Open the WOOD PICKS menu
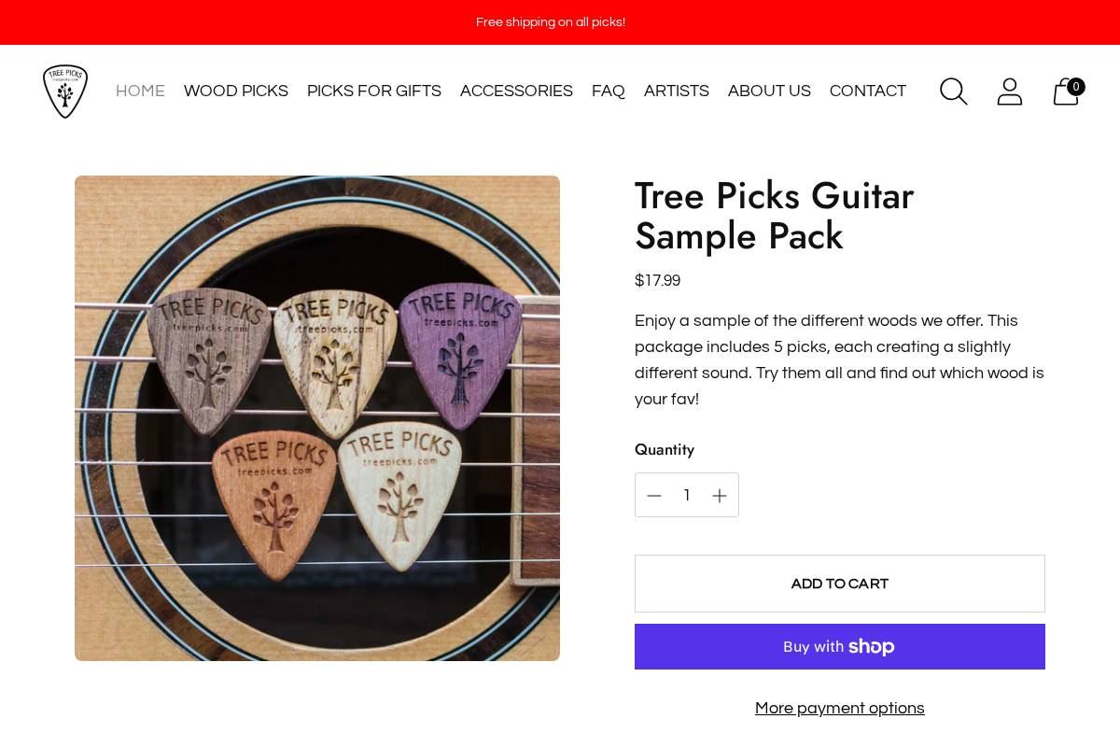This screenshot has height=747, width=1120. 235,91
